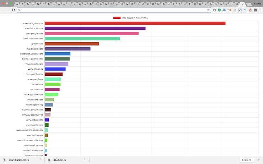Click the www.amazon.ca axis label
The image size is (263, 164).
pyautogui.click(x=35, y=135)
